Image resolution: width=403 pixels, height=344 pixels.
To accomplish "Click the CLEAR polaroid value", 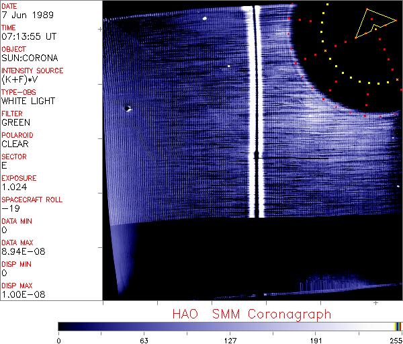I will pos(15,144).
